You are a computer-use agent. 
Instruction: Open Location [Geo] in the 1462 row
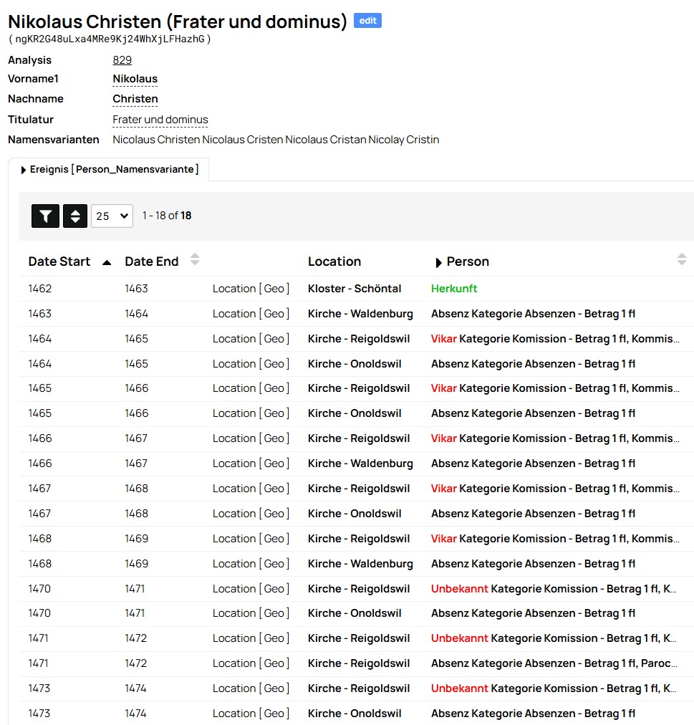pos(251,289)
